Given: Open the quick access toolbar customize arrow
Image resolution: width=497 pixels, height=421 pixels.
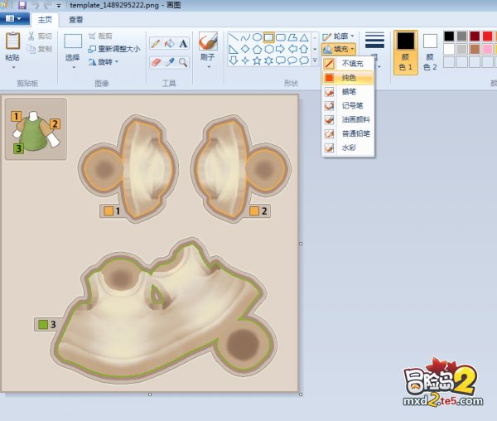Looking at the screenshot, I should pyautogui.click(x=59, y=6).
